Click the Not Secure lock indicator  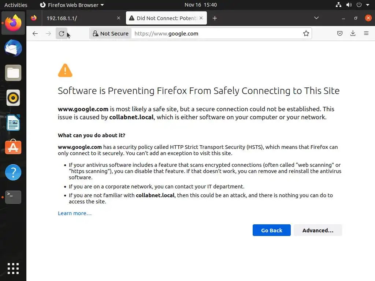point(111,34)
